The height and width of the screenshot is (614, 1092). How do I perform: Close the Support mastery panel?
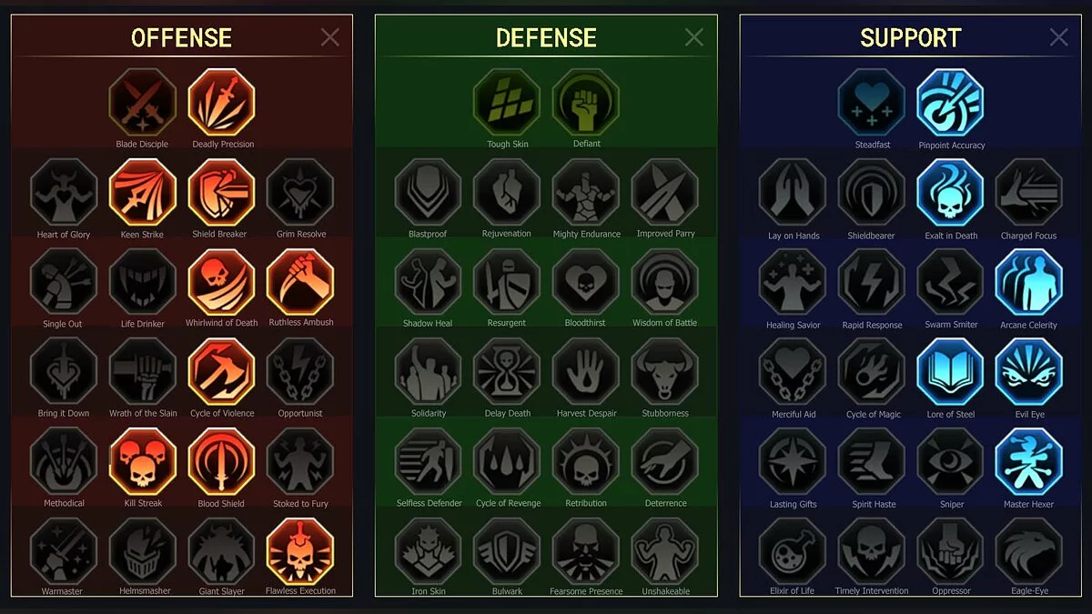tap(1058, 36)
